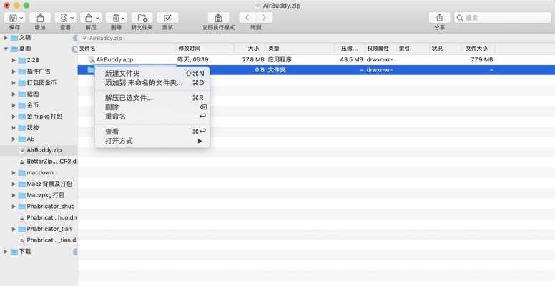Select 重命名 in the context menu
The image size is (555, 286).
(x=116, y=116)
